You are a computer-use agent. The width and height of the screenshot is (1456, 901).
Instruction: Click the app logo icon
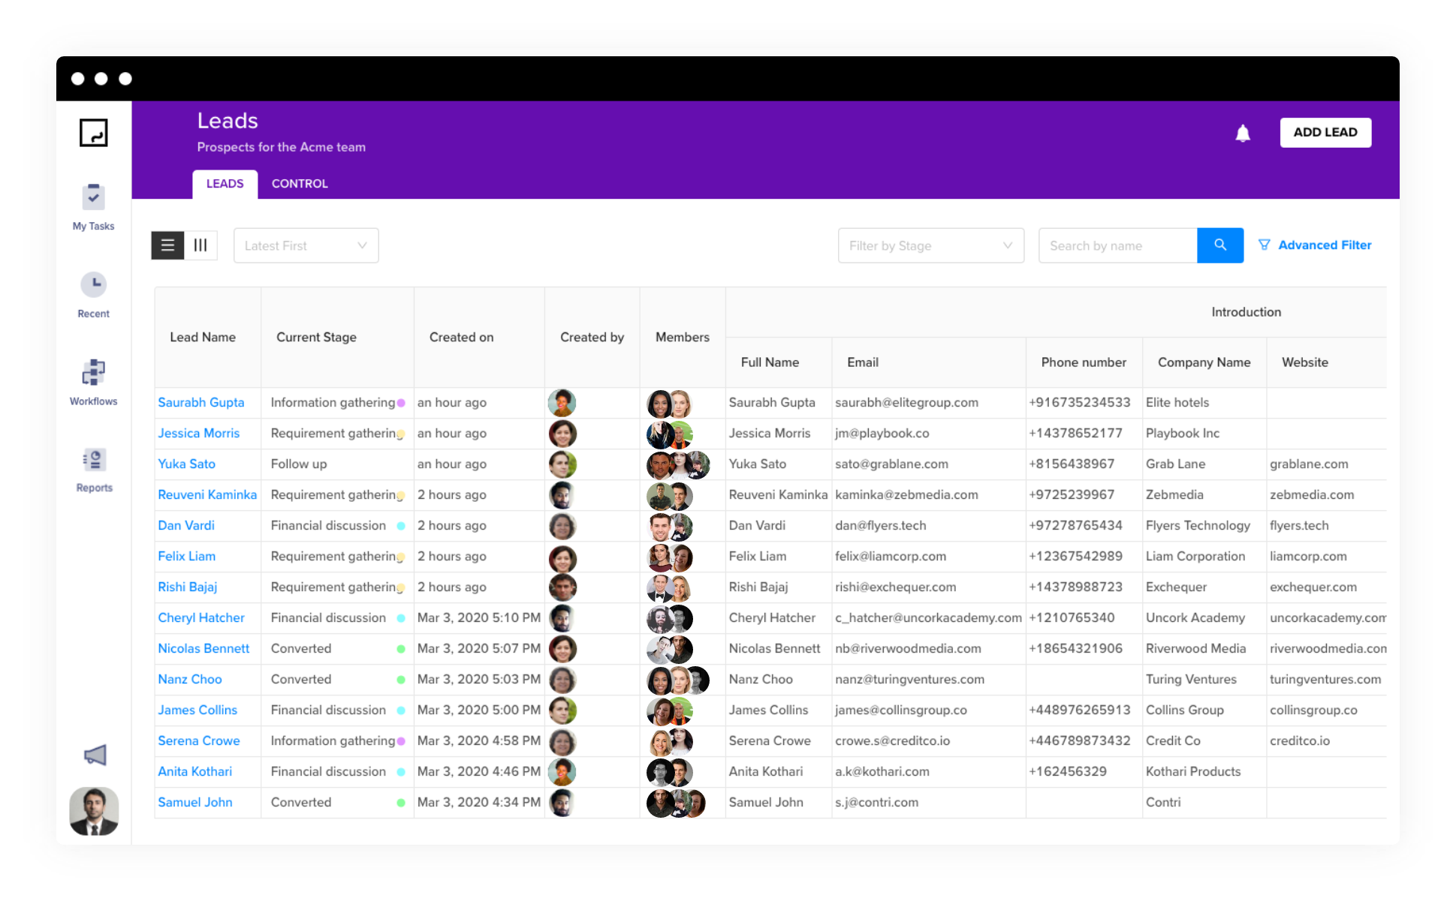click(x=94, y=133)
